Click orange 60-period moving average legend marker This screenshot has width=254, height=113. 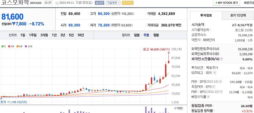(17, 46)
